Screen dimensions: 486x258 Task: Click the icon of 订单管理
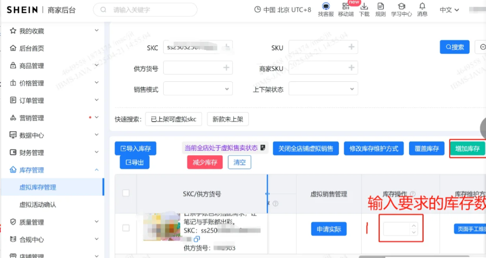(x=12, y=100)
